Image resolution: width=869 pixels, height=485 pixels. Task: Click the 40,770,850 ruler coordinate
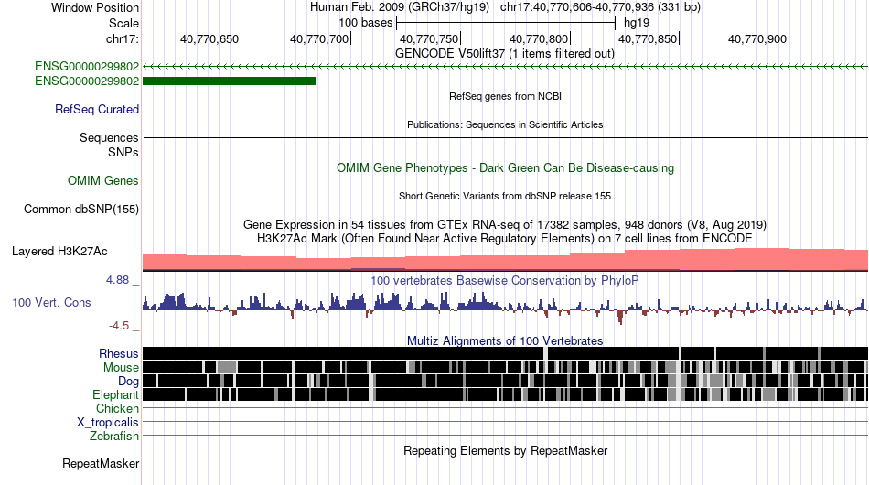(648, 38)
